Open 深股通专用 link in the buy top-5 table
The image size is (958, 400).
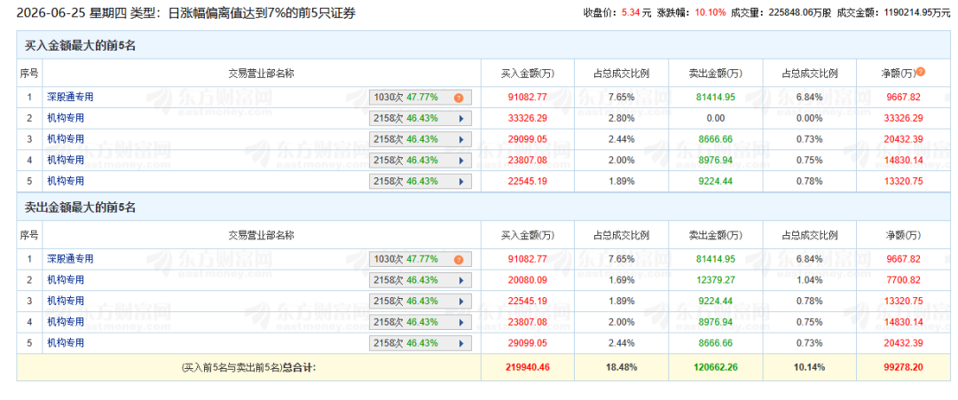tap(70, 97)
